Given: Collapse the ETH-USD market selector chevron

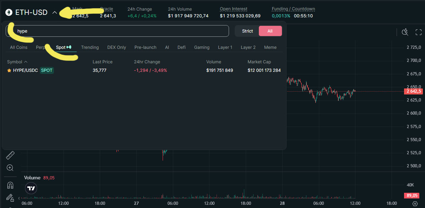Looking at the screenshot, I should (54, 12).
